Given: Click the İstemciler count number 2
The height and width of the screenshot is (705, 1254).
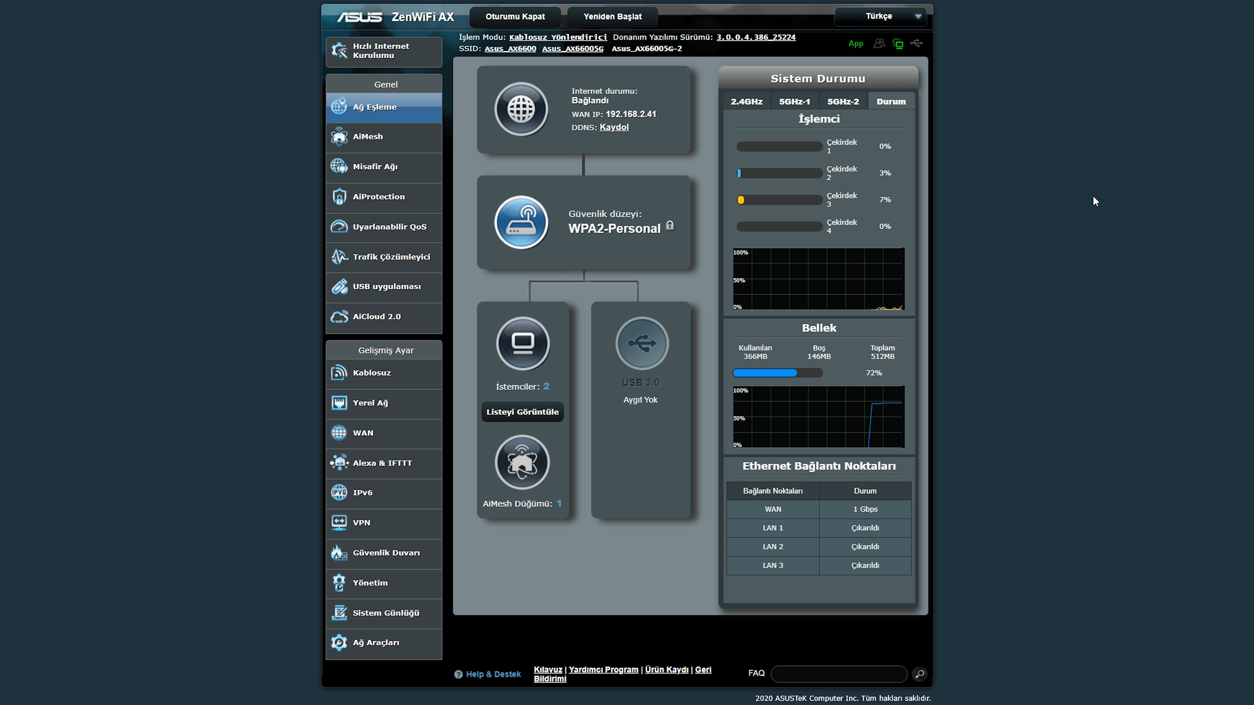Looking at the screenshot, I should point(546,386).
